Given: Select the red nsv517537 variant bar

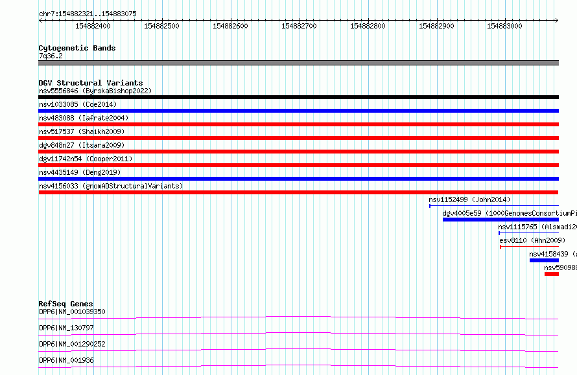Looking at the screenshot, I should click(298, 138).
